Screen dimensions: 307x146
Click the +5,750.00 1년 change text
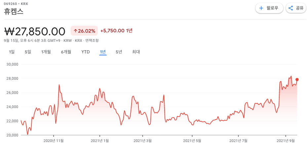[x=117, y=31]
